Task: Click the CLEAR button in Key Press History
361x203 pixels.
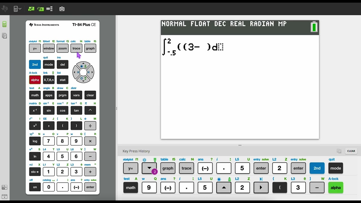Action: pyautogui.click(x=351, y=151)
